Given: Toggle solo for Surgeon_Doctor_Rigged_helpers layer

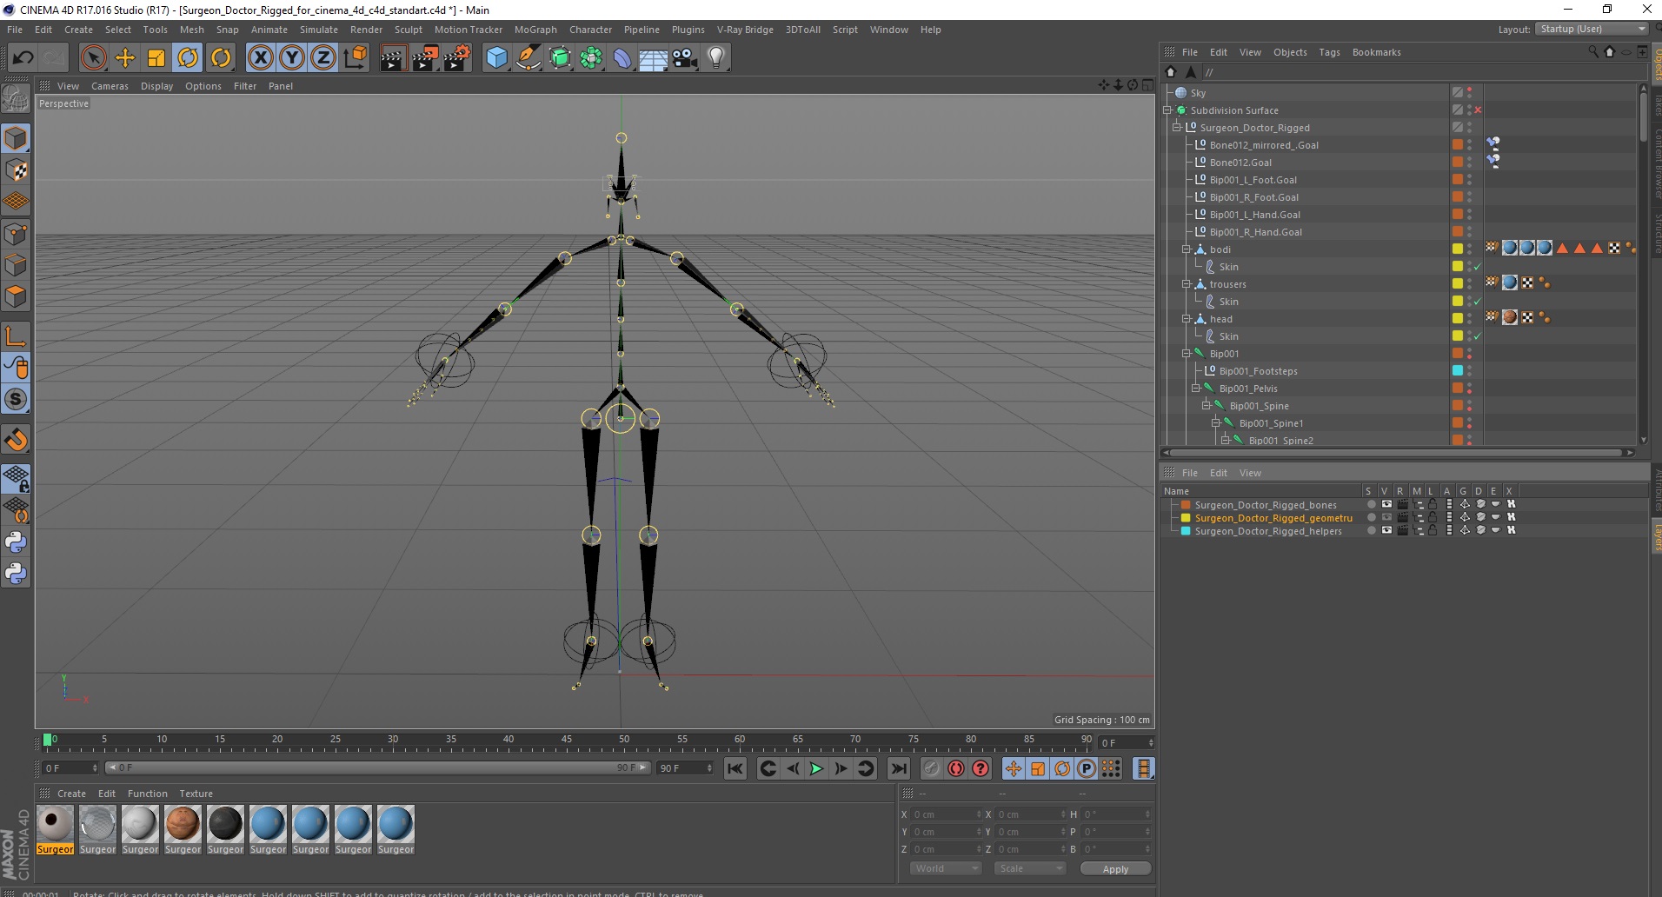Looking at the screenshot, I should 1371,530.
